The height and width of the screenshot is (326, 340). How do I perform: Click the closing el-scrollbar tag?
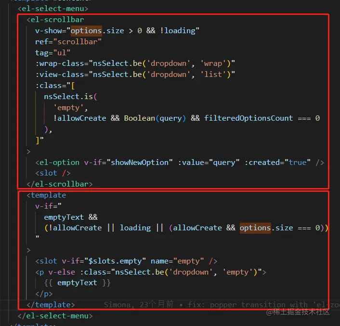coord(59,184)
